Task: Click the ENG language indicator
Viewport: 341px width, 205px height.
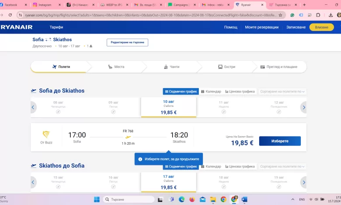Action: click(x=302, y=199)
